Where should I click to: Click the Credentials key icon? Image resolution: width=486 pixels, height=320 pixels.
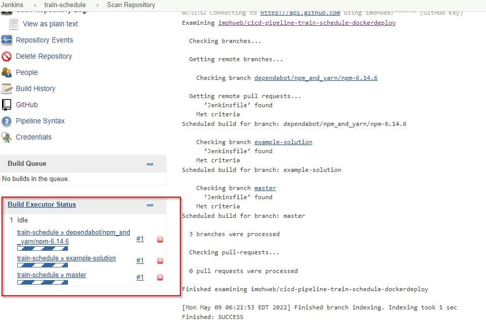tap(7, 137)
